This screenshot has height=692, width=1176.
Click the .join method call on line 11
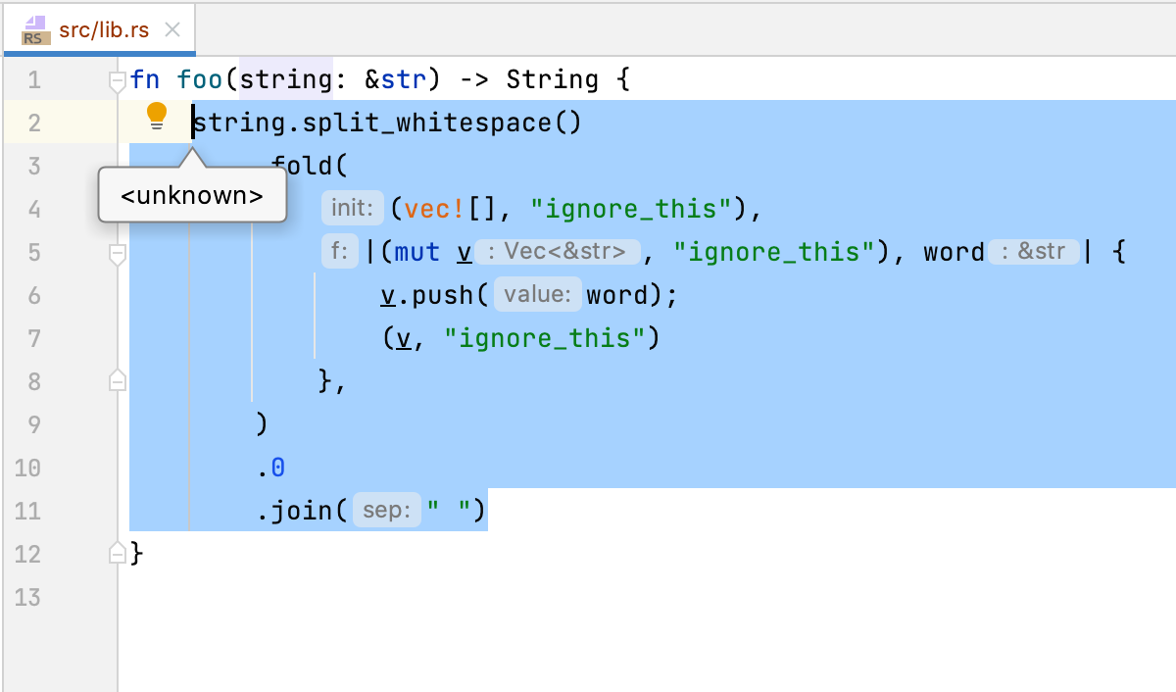(294, 510)
